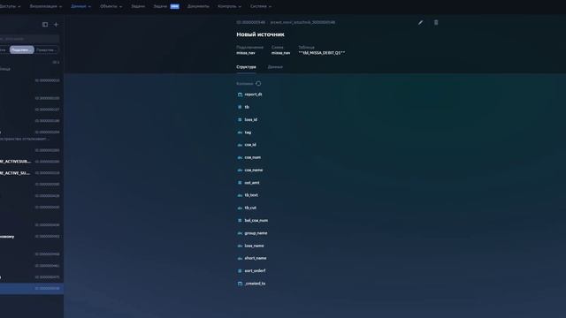Viewport: 566px width, 318px height.
Task: Click the bal_coa_num column name
Action: click(x=256, y=221)
